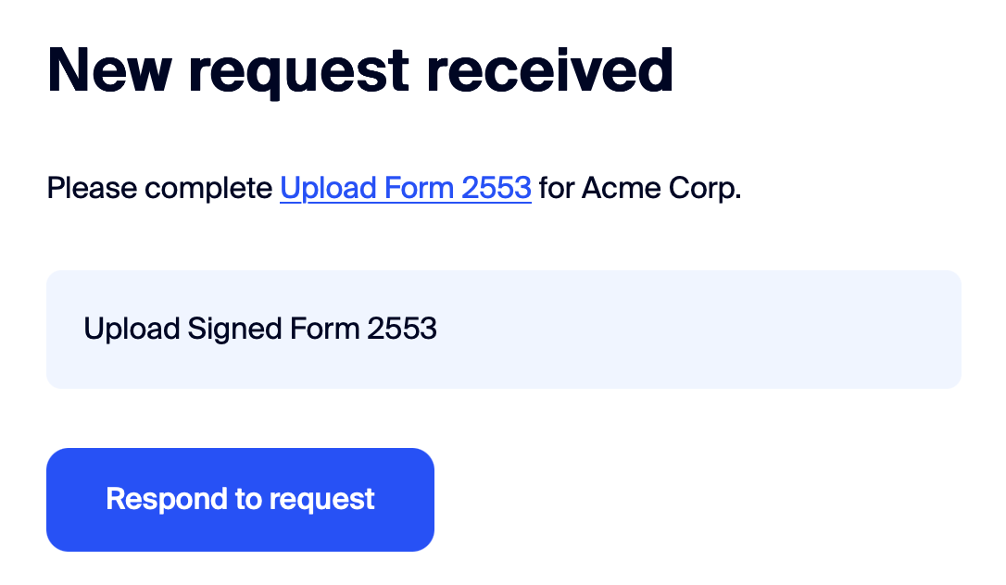Click the 'Please complete' text
Screen dimensions: 1006x585
coord(159,189)
